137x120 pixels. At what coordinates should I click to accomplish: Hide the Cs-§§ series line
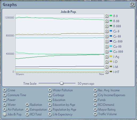pos(107,36)
